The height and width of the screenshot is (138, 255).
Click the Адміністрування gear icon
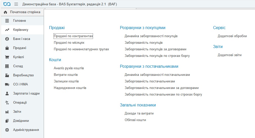[7, 130]
